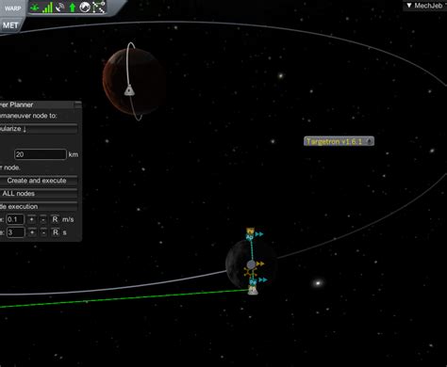447x367 pixels.
Task: Click the Pe periapsis marker
Action: pos(253,282)
